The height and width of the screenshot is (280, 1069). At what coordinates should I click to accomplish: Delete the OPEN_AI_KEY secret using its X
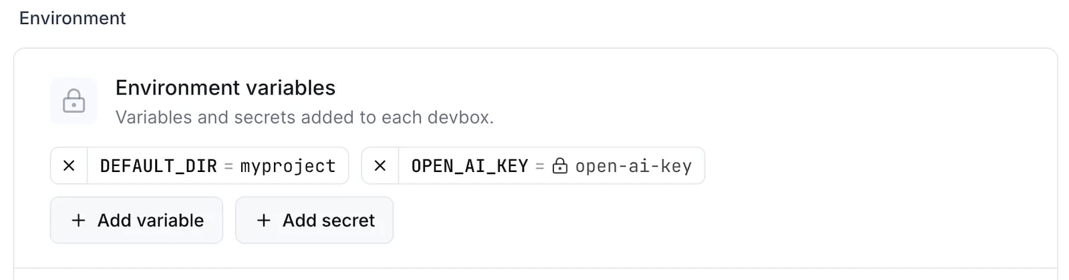click(380, 165)
